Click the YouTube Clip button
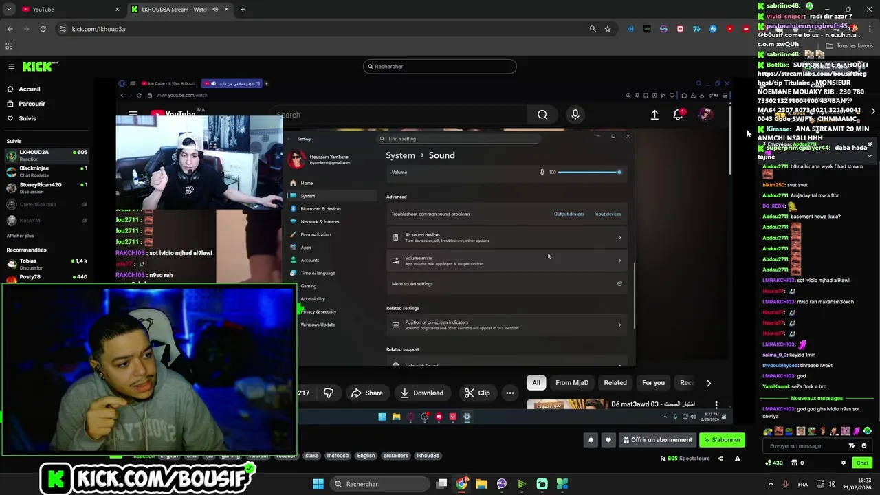The height and width of the screenshot is (495, 880). coord(477,393)
